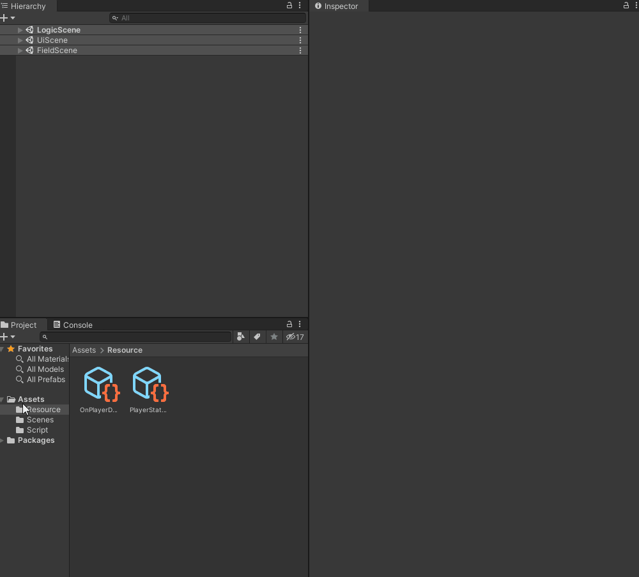
Task: Collapse the Assets folder tree
Action: (3, 399)
